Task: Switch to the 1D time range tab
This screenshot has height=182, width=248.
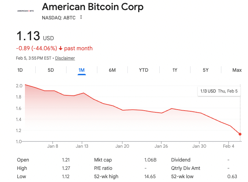Action: click(x=20, y=70)
